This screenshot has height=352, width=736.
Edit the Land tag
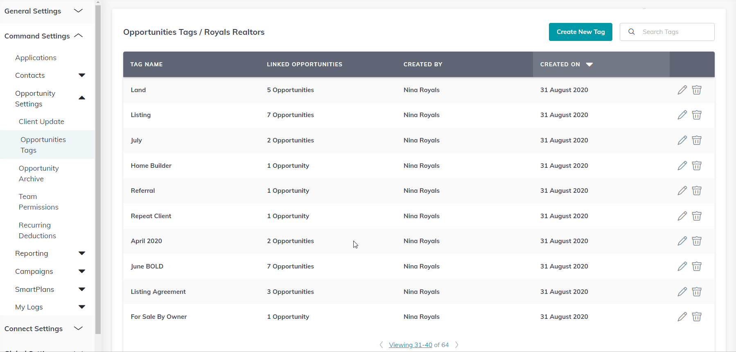[682, 90]
